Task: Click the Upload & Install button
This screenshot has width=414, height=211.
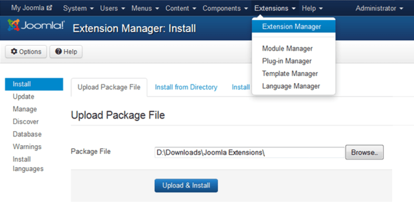Action: [x=186, y=185]
